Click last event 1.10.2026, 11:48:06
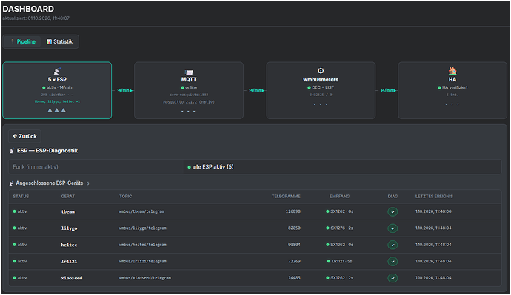 pos(433,211)
